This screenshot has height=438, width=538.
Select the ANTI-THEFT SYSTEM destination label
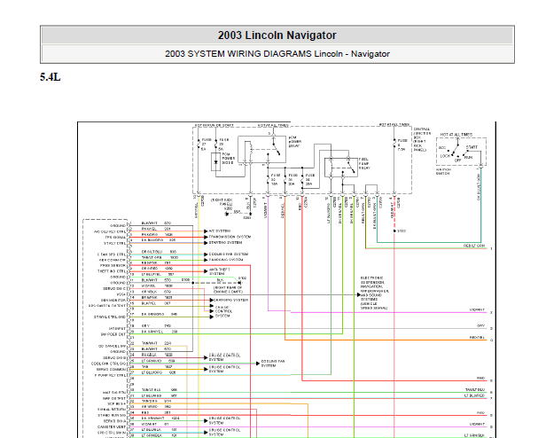tap(220, 271)
